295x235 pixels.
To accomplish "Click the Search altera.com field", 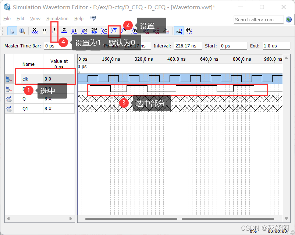I will (259, 19).
